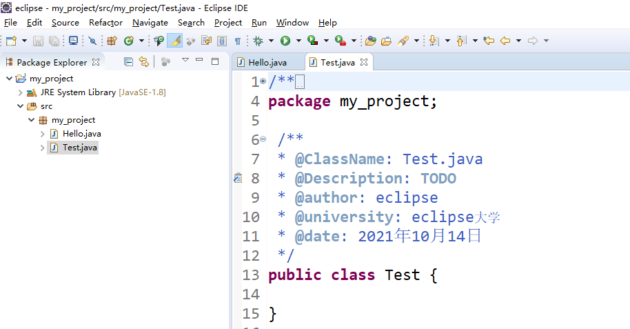Screen dimensions: 630x329
Task: Click the Debug bug icon
Action: click(x=258, y=41)
